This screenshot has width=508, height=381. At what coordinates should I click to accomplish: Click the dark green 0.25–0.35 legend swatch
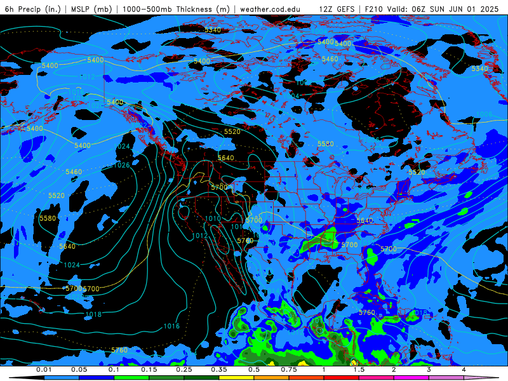(x=201, y=378)
